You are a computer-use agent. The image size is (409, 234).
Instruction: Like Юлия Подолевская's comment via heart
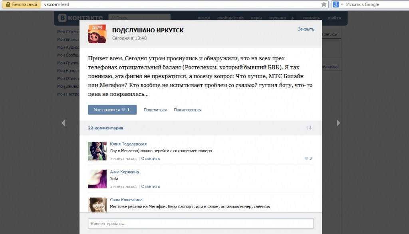pyautogui.click(x=306, y=159)
